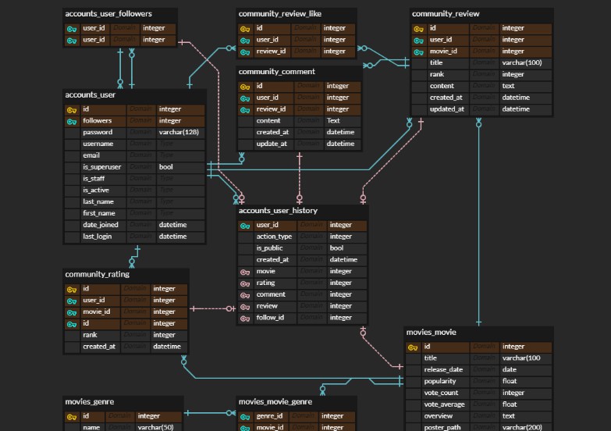Select the review_id key icon in community_review_like

(245, 52)
